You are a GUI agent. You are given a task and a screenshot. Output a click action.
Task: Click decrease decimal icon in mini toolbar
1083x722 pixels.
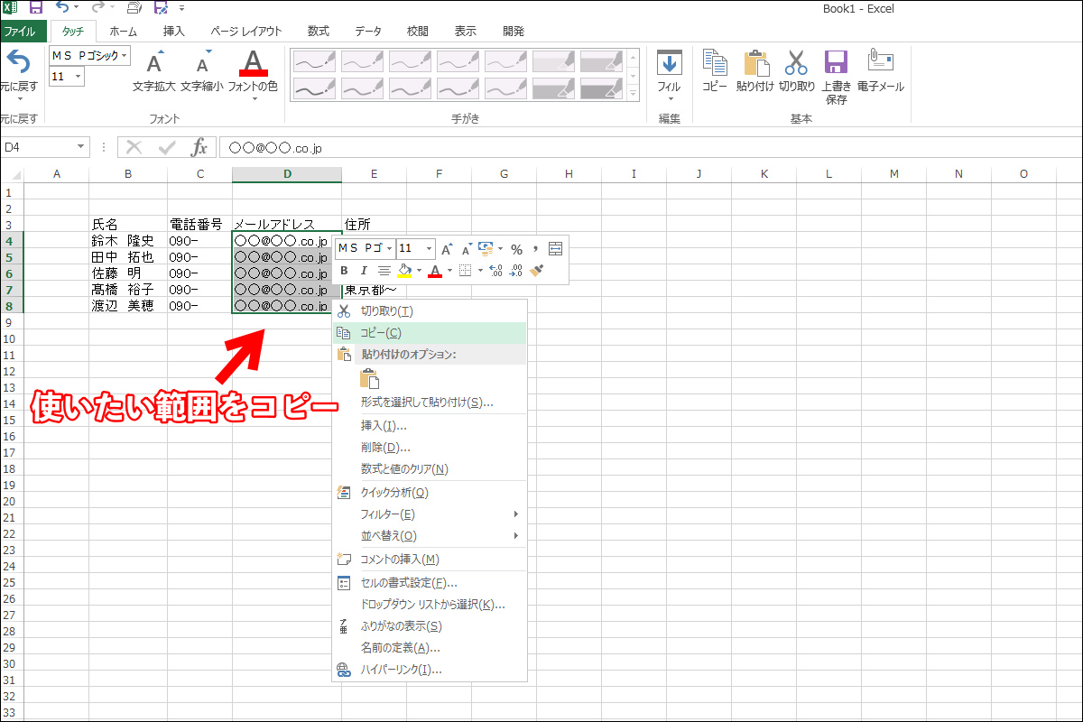click(516, 270)
